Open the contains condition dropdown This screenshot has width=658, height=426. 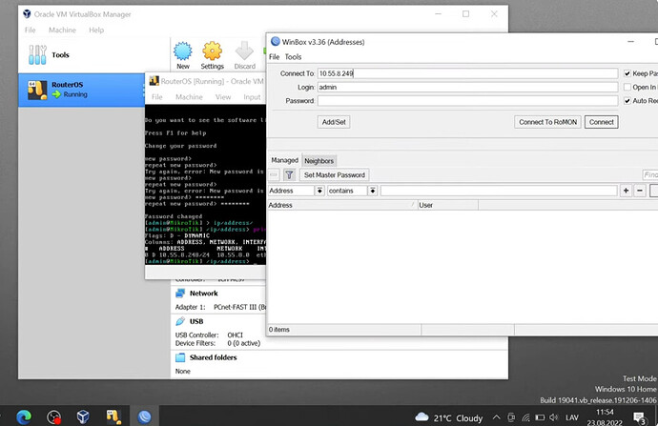tap(373, 191)
